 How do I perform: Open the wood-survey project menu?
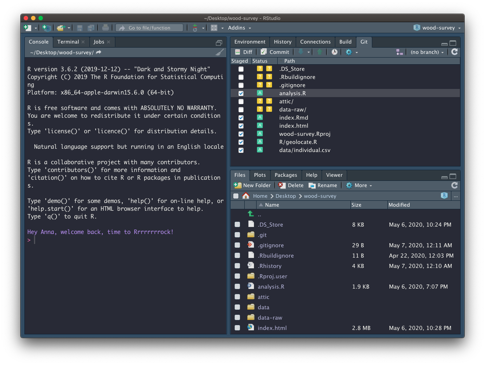(x=437, y=28)
